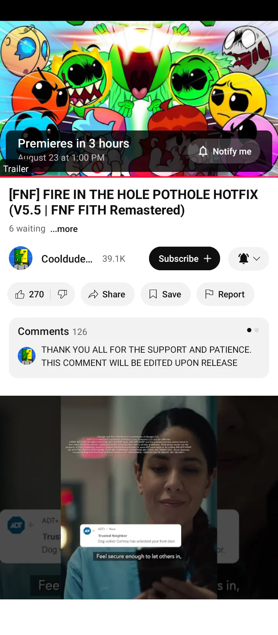
Task: Toggle the Notify me reminder
Action: [224, 151]
